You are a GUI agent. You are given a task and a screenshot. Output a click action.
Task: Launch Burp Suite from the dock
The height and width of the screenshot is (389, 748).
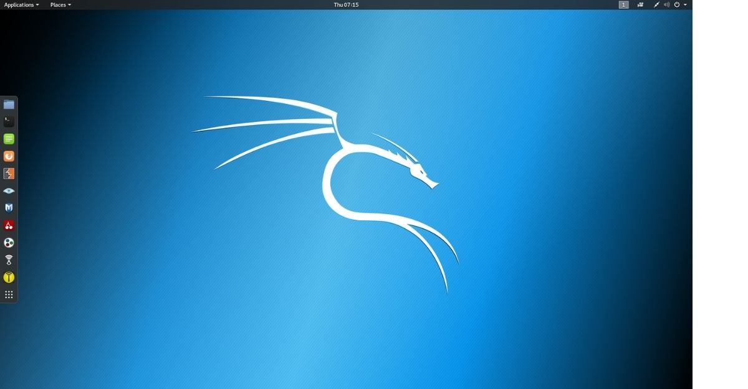click(x=9, y=156)
